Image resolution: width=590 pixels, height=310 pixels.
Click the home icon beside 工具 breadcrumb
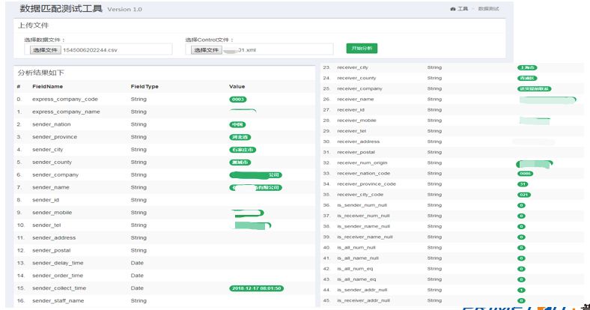tap(453, 9)
